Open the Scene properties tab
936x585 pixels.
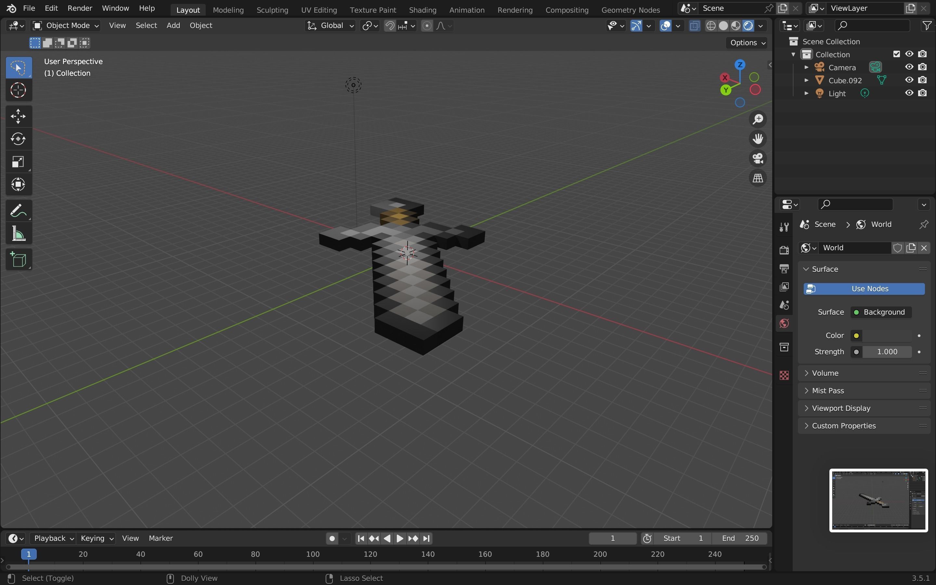784,305
